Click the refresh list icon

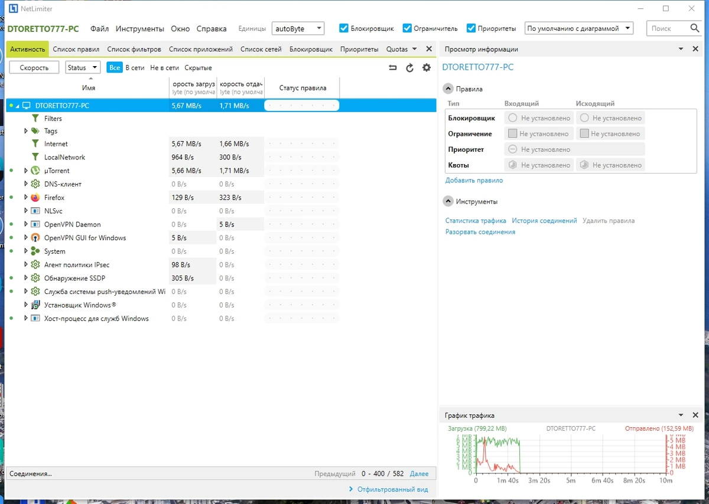(409, 68)
